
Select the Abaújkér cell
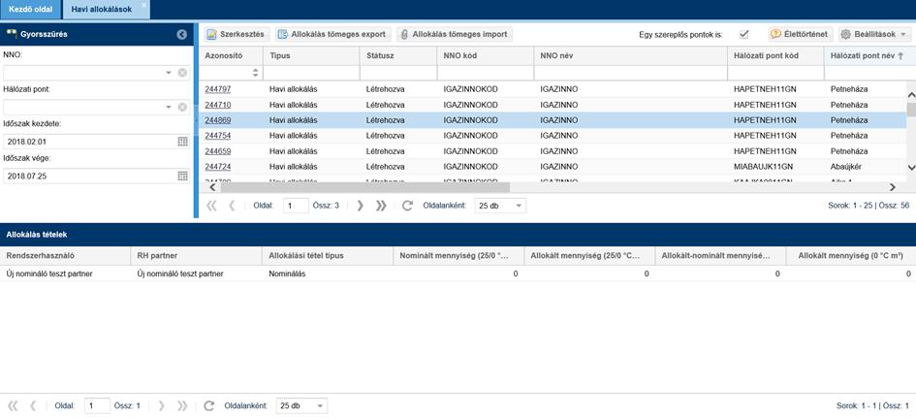pos(867,167)
